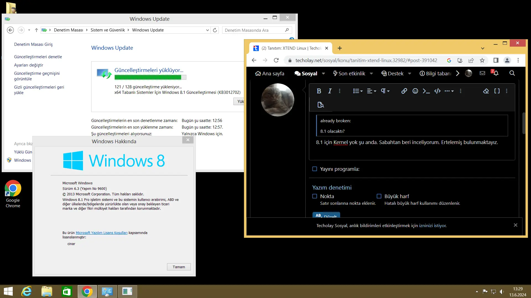Click Güncelleştirmeleri denetle in Windows Update

38,57
